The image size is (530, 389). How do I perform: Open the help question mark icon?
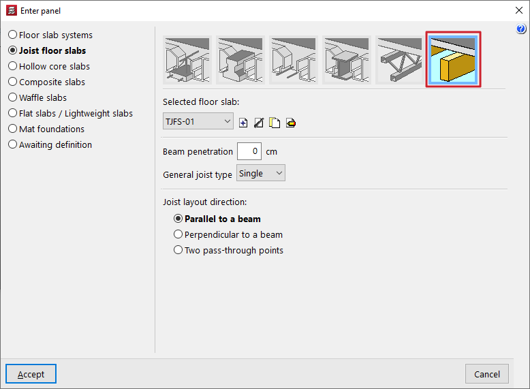pos(521,29)
